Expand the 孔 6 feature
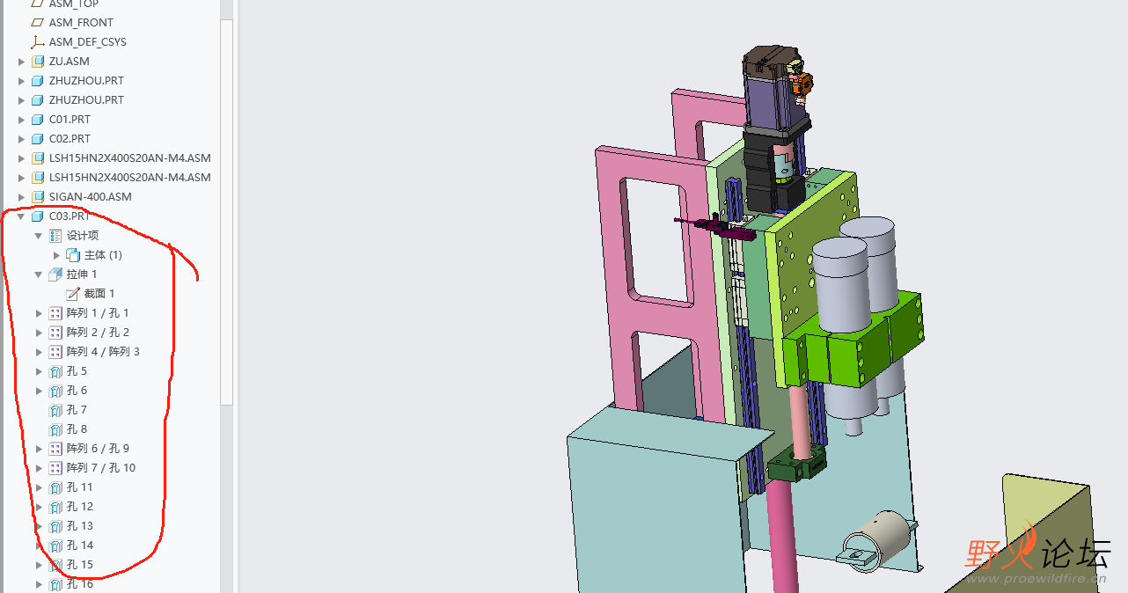This screenshot has height=593, width=1128. pyautogui.click(x=39, y=391)
